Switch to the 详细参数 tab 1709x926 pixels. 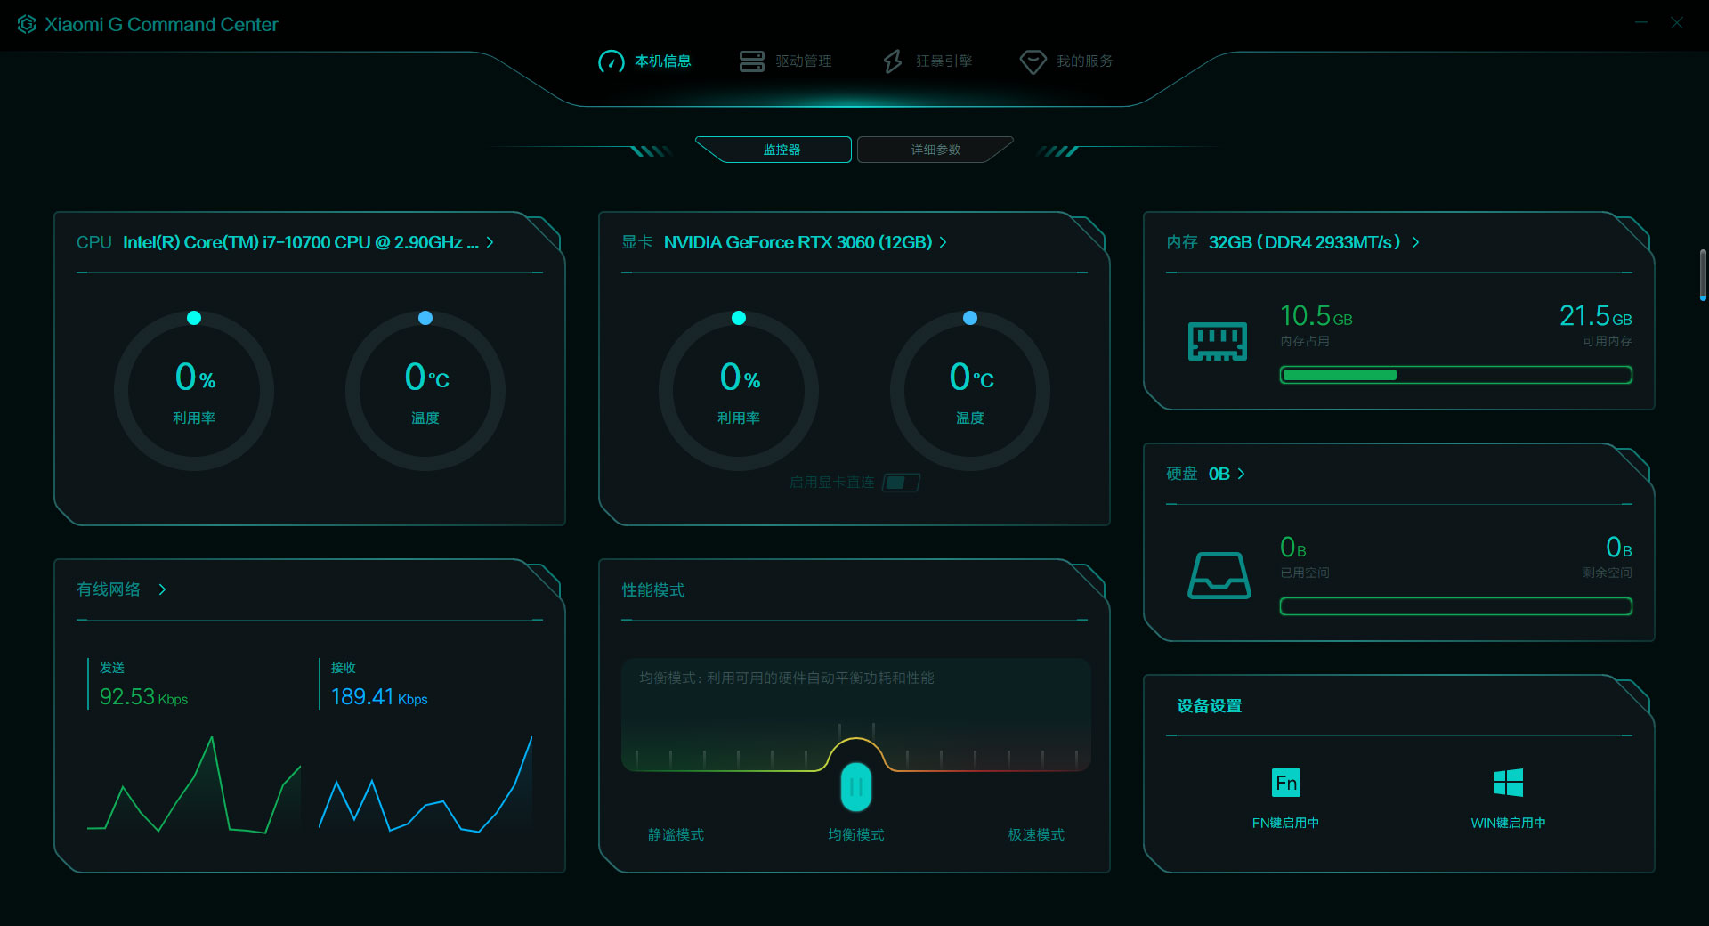coord(934,150)
